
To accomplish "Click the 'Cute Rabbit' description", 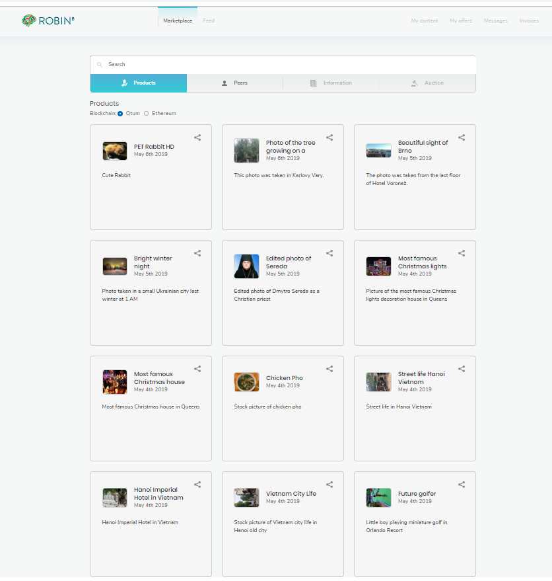I will click(116, 175).
